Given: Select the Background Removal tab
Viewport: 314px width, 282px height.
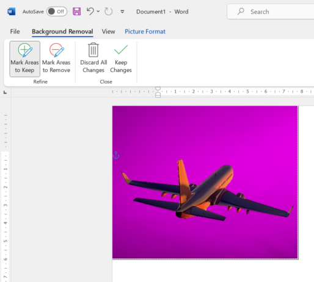Looking at the screenshot, I should click(62, 32).
